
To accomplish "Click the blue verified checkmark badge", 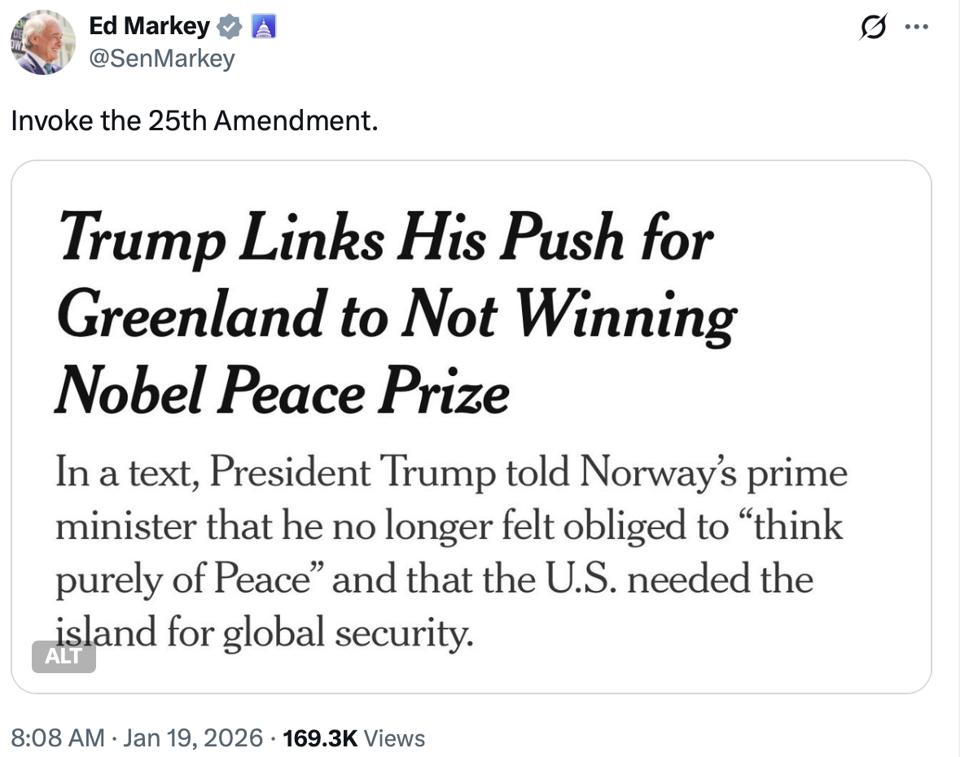I will [230, 28].
